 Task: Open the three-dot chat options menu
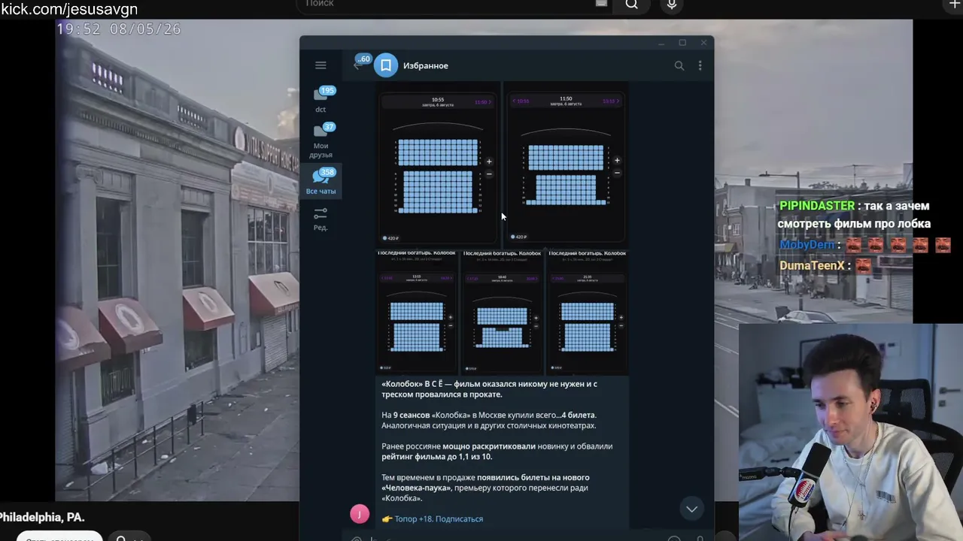point(700,65)
